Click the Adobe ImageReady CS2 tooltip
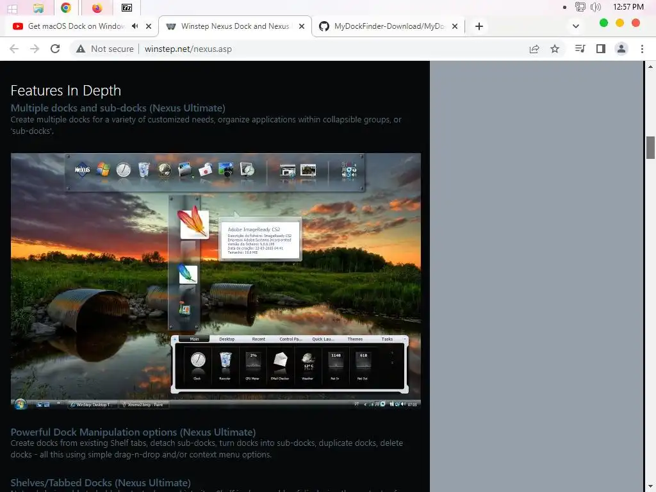This screenshot has width=656, height=492. pos(260,239)
